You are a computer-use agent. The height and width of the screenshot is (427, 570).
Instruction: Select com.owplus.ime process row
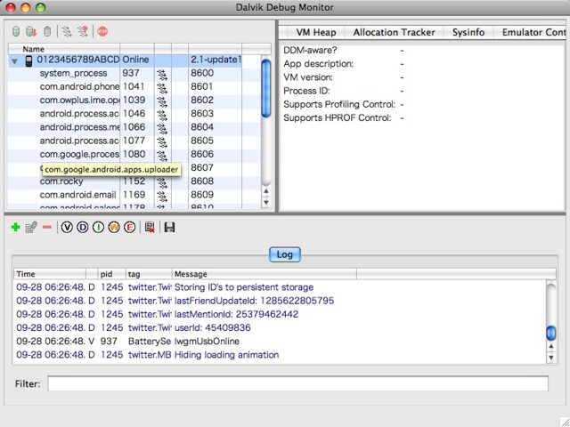134,100
